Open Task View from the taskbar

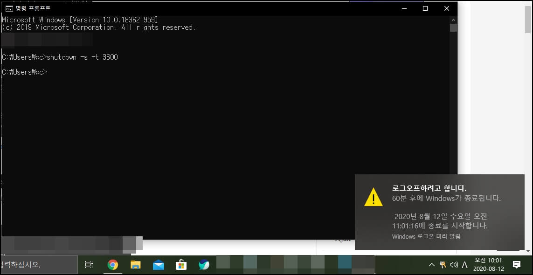[89, 264]
